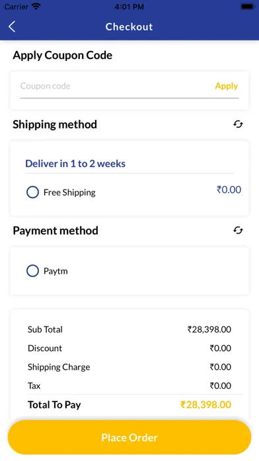Tap the Free Shipping label text

[69, 192]
